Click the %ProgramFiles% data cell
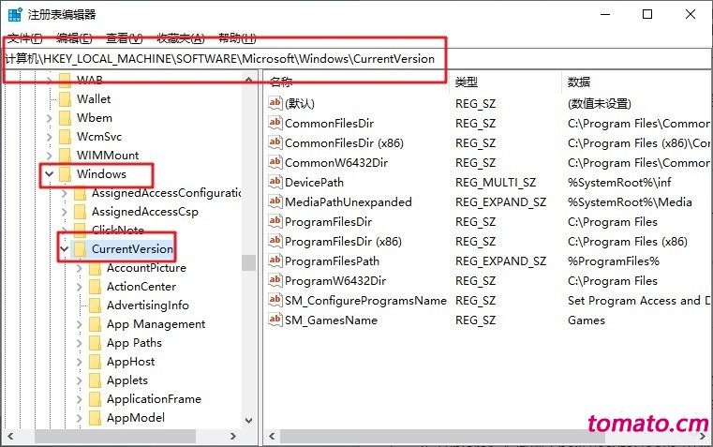The width and height of the screenshot is (713, 447). [614, 261]
